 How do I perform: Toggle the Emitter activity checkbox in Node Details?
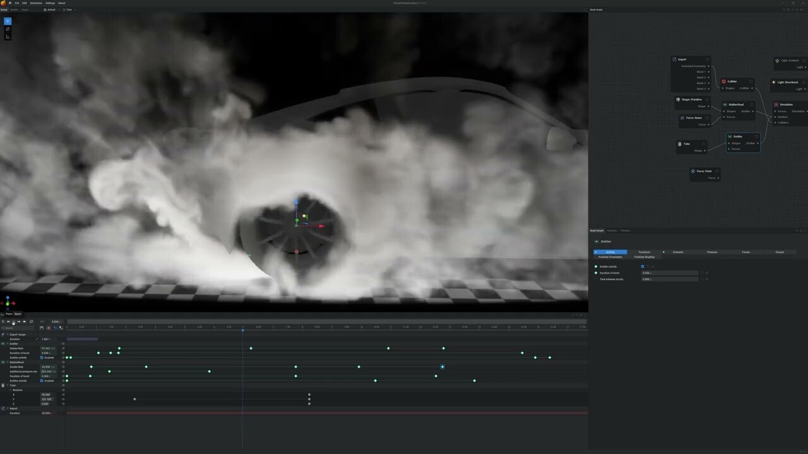(x=643, y=267)
